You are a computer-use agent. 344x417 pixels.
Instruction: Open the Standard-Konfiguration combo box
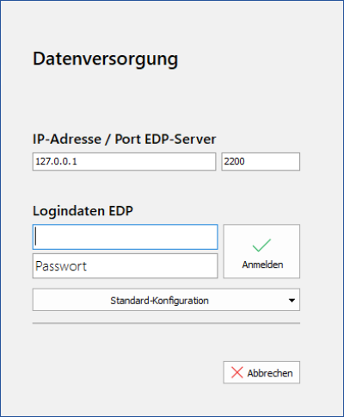coord(166,300)
